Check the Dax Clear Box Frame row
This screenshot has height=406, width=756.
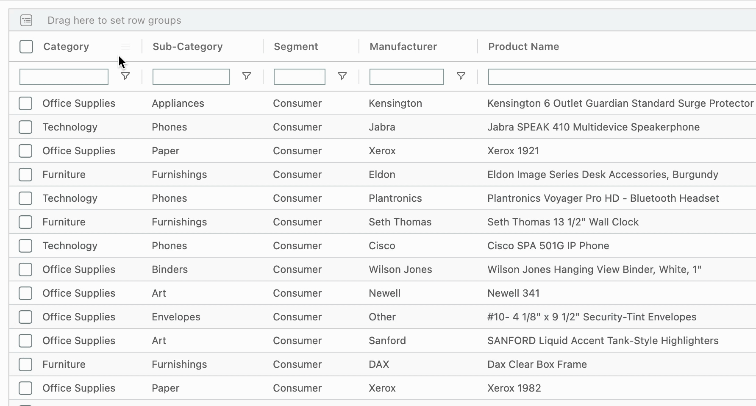coord(25,364)
